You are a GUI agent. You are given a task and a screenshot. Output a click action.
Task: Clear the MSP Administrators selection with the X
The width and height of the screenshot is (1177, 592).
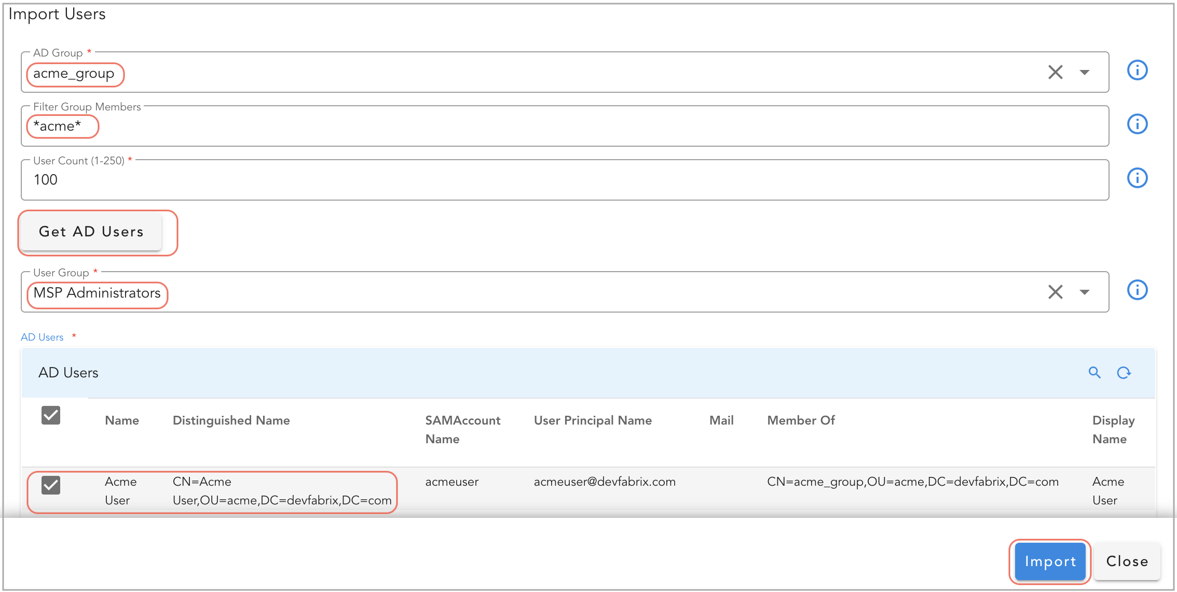point(1055,292)
